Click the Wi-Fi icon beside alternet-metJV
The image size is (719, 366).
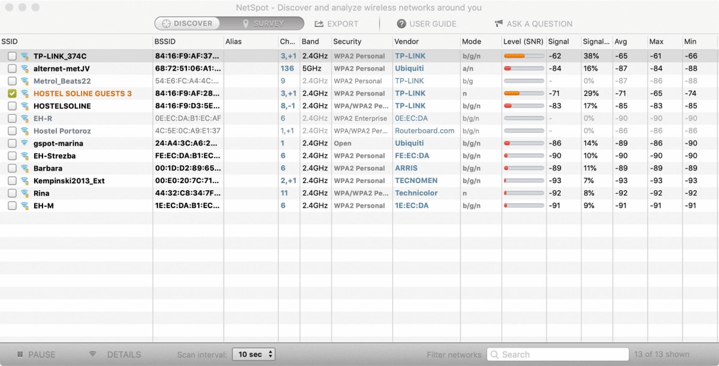point(25,69)
